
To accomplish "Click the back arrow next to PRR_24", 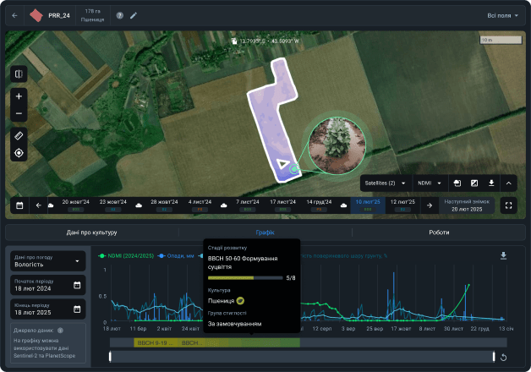I will point(14,15).
